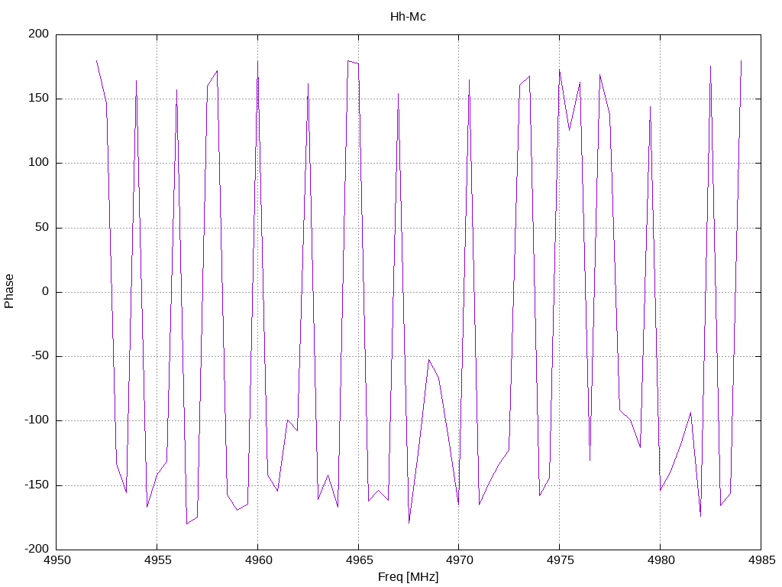Click the 4955 x-axis tick label
The width and height of the screenshot is (782, 587).
[157, 560]
